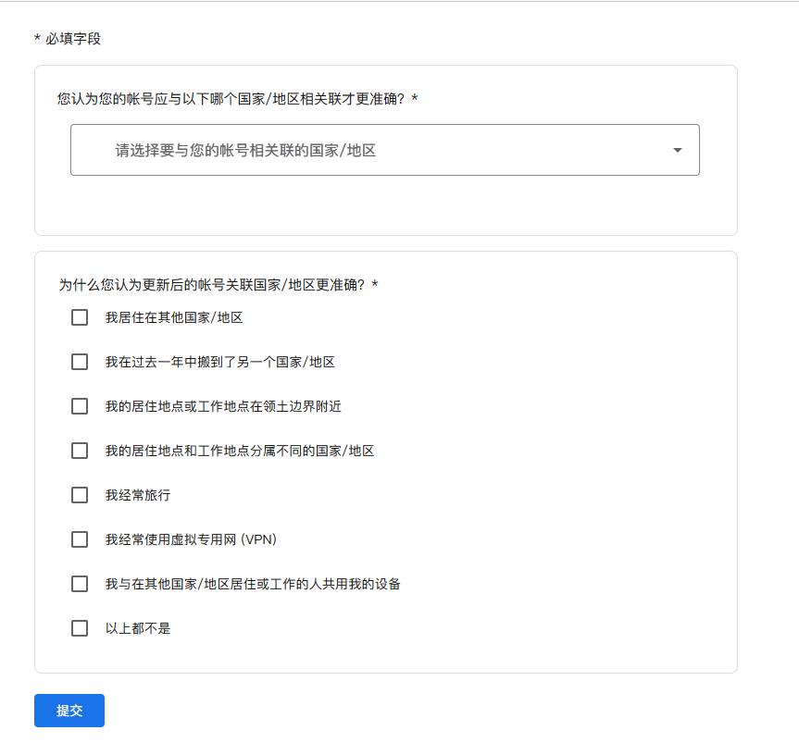799x755 pixels.
Task: Click the label text about moving in the past year
Action: 219,362
